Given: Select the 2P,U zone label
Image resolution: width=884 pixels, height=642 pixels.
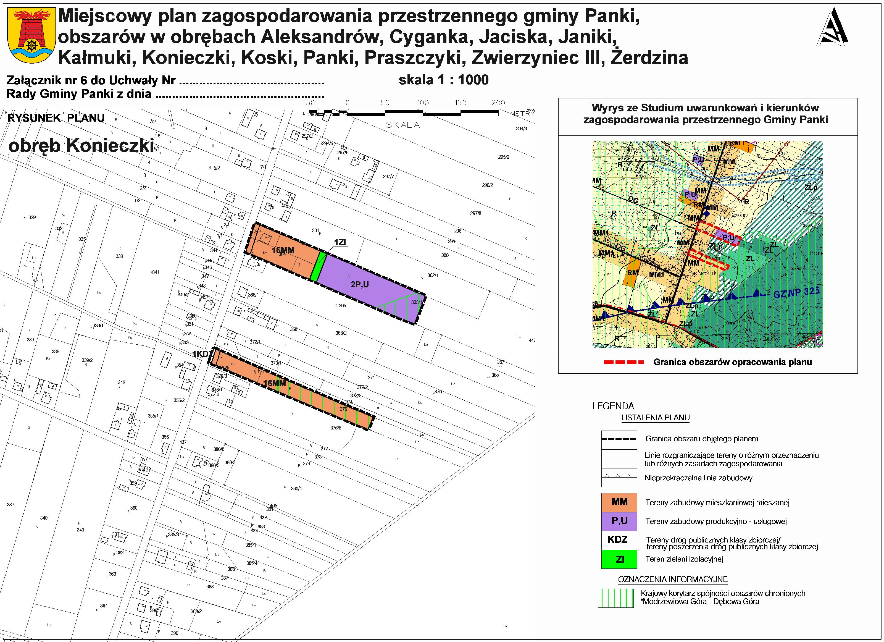Looking at the screenshot, I should pos(359,284).
